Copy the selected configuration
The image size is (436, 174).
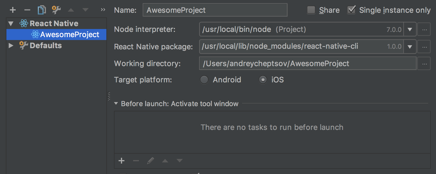pos(42,10)
